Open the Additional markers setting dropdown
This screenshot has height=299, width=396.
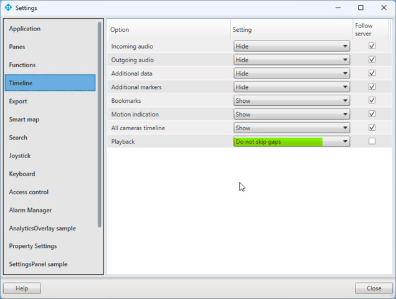click(291, 87)
